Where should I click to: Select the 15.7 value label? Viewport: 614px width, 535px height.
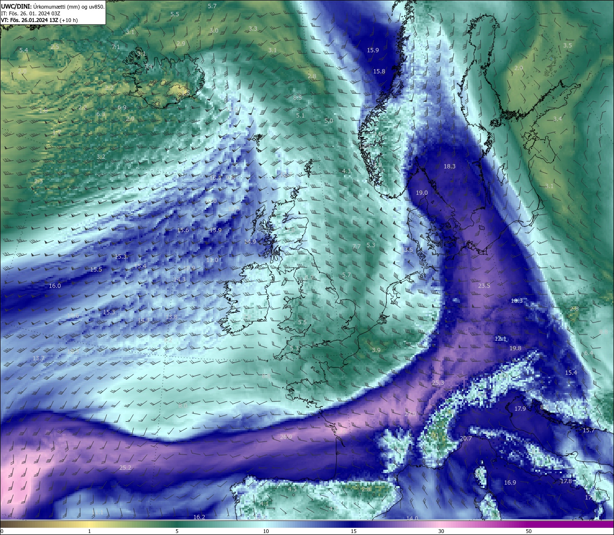click(589, 430)
